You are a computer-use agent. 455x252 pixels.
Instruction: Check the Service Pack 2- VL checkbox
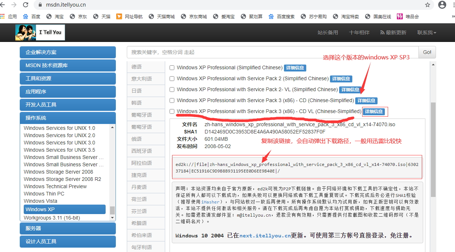[x=172, y=90]
